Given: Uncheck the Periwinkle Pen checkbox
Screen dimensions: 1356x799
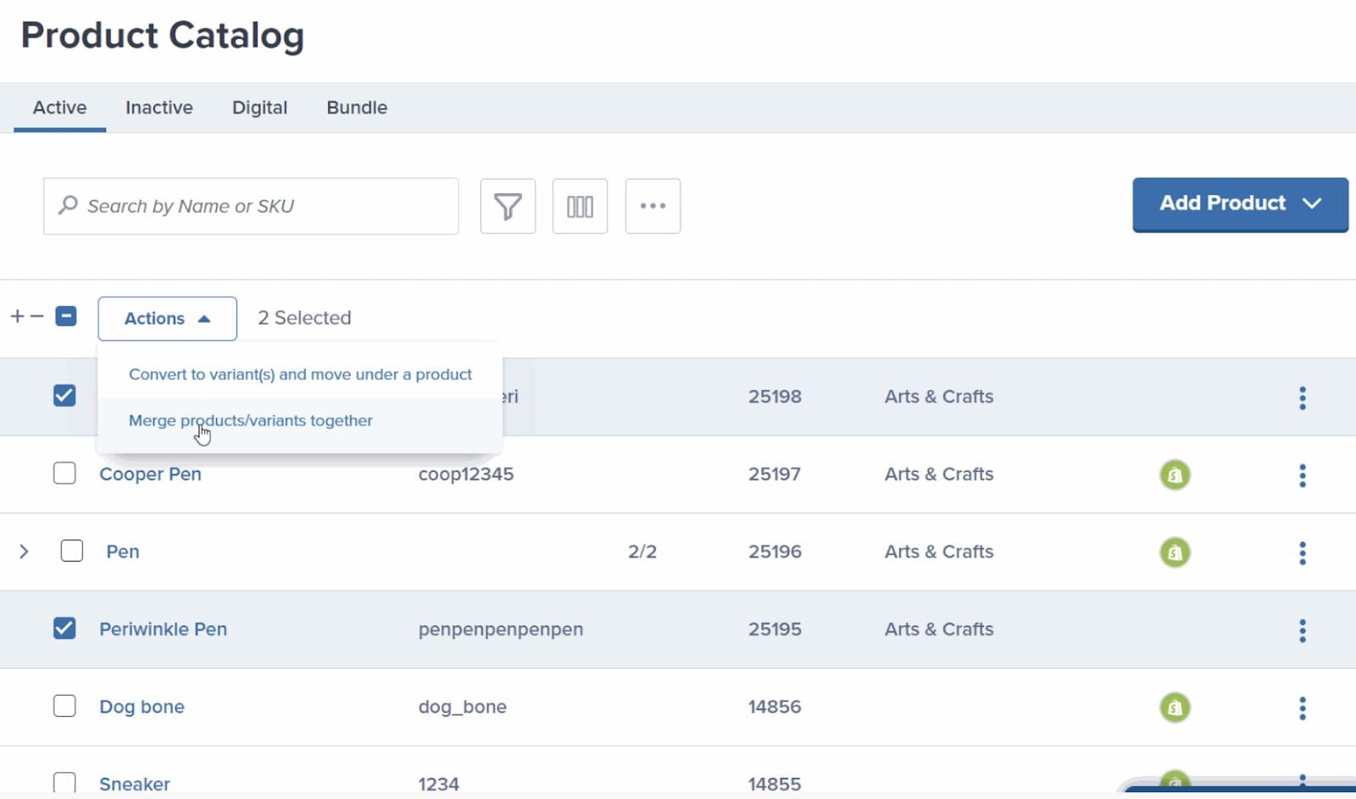Looking at the screenshot, I should 64,629.
